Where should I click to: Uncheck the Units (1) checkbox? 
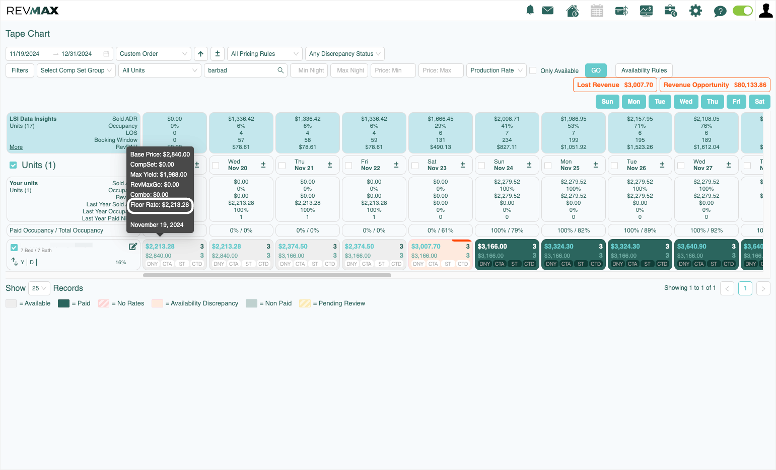(x=14, y=165)
